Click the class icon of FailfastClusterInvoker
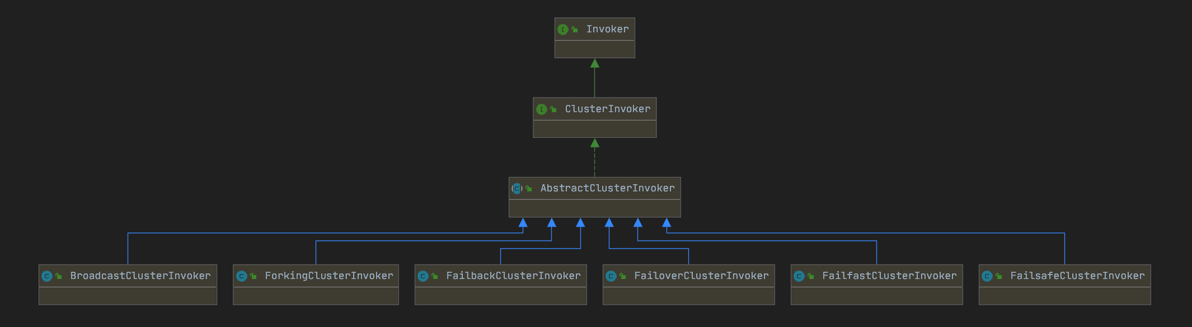The width and height of the screenshot is (1192, 327). click(x=799, y=276)
